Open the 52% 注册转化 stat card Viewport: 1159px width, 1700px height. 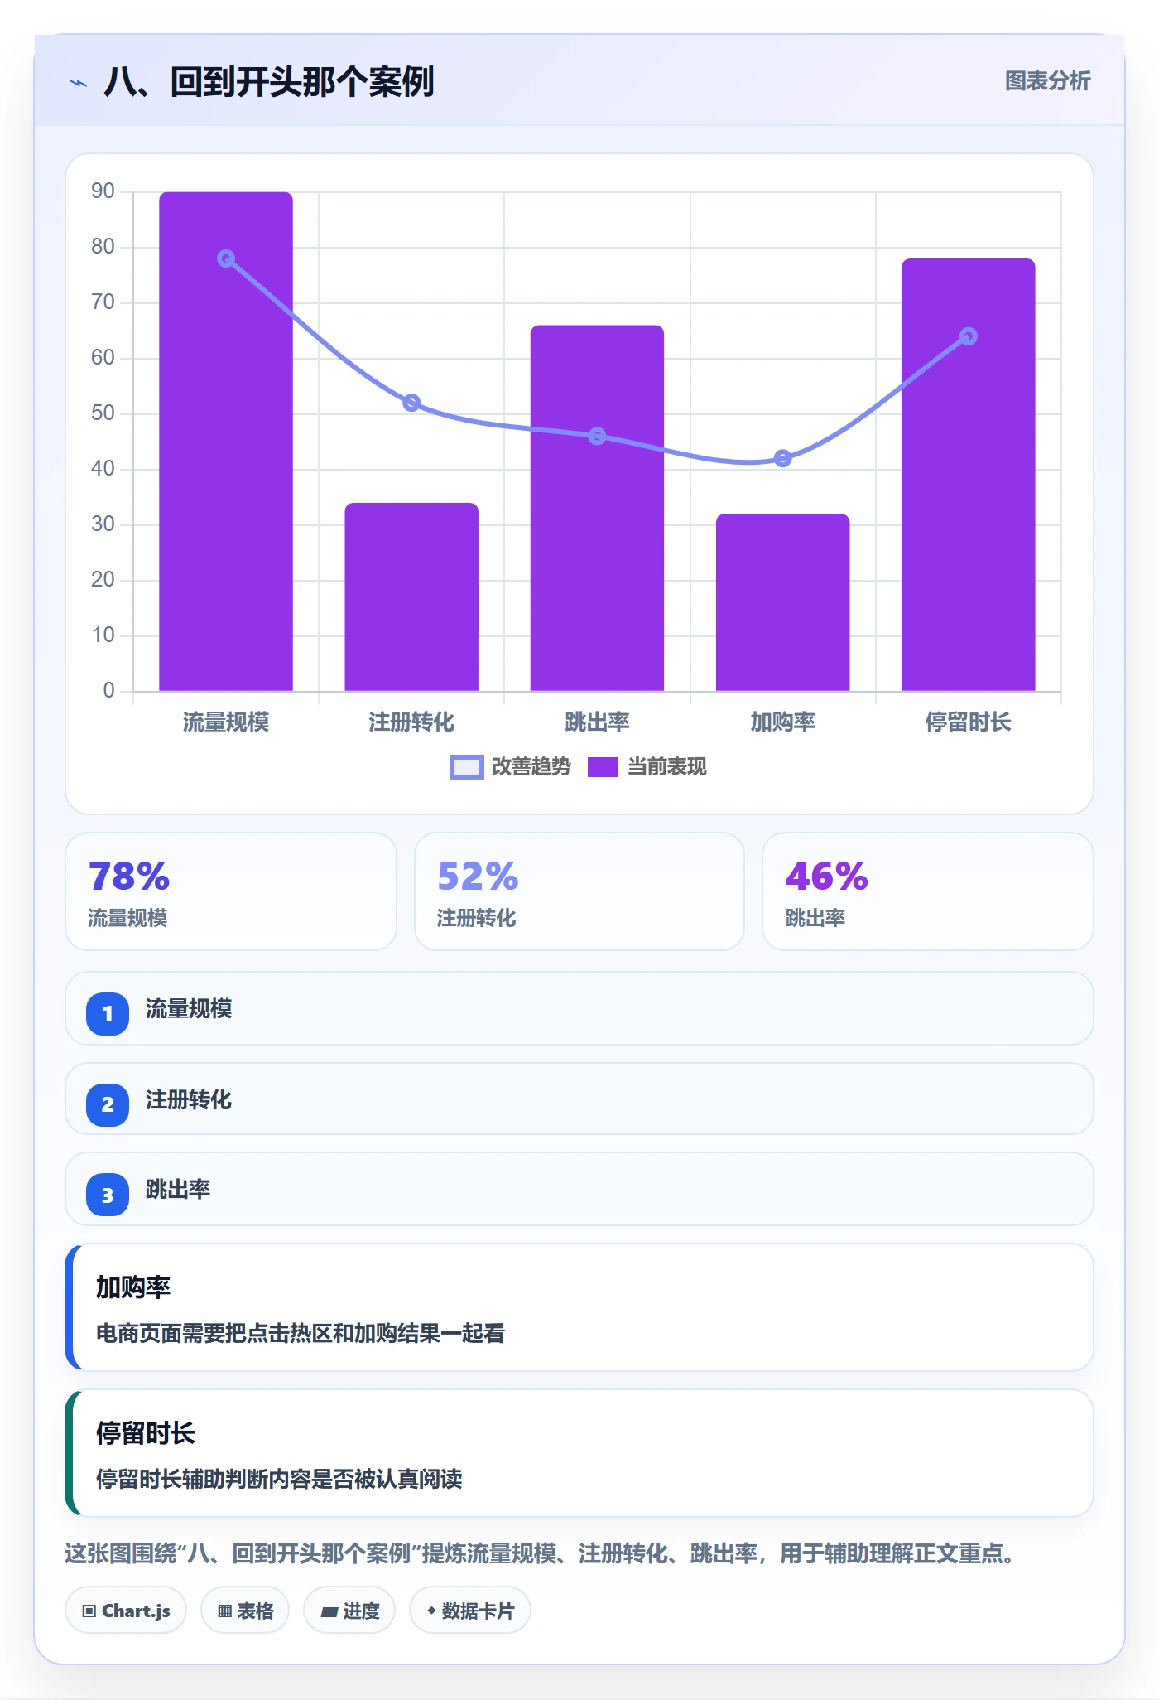pos(579,891)
